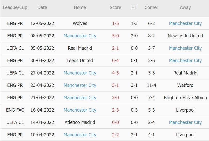Open the Watford team link

tap(185, 85)
